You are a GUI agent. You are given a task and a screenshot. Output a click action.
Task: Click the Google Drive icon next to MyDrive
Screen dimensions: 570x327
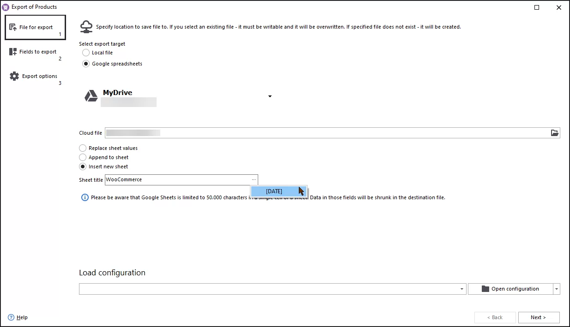[x=91, y=96]
